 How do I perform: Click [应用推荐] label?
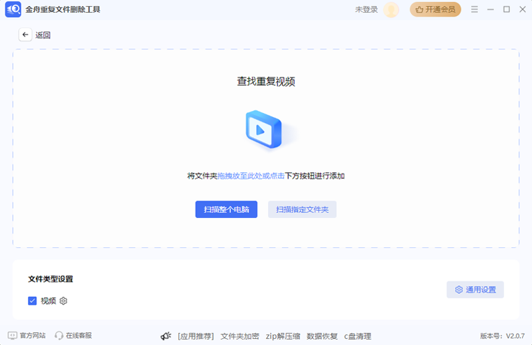196,336
